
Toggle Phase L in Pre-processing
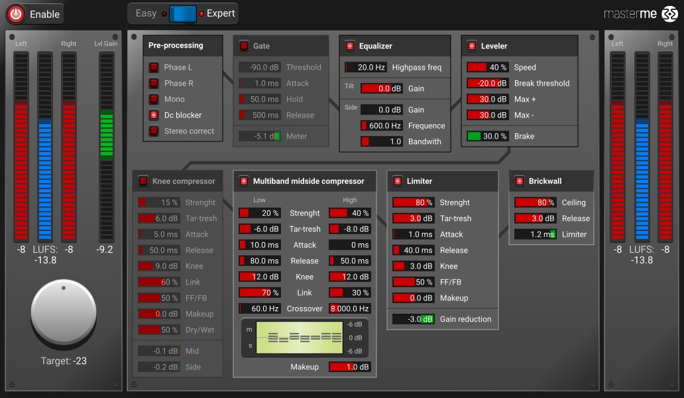click(154, 67)
